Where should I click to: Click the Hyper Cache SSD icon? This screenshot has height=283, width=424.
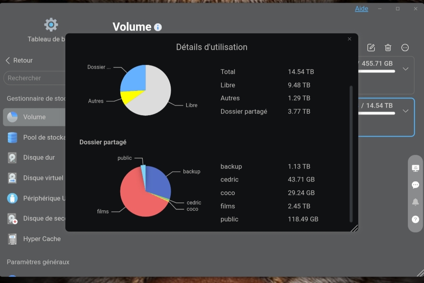12,239
